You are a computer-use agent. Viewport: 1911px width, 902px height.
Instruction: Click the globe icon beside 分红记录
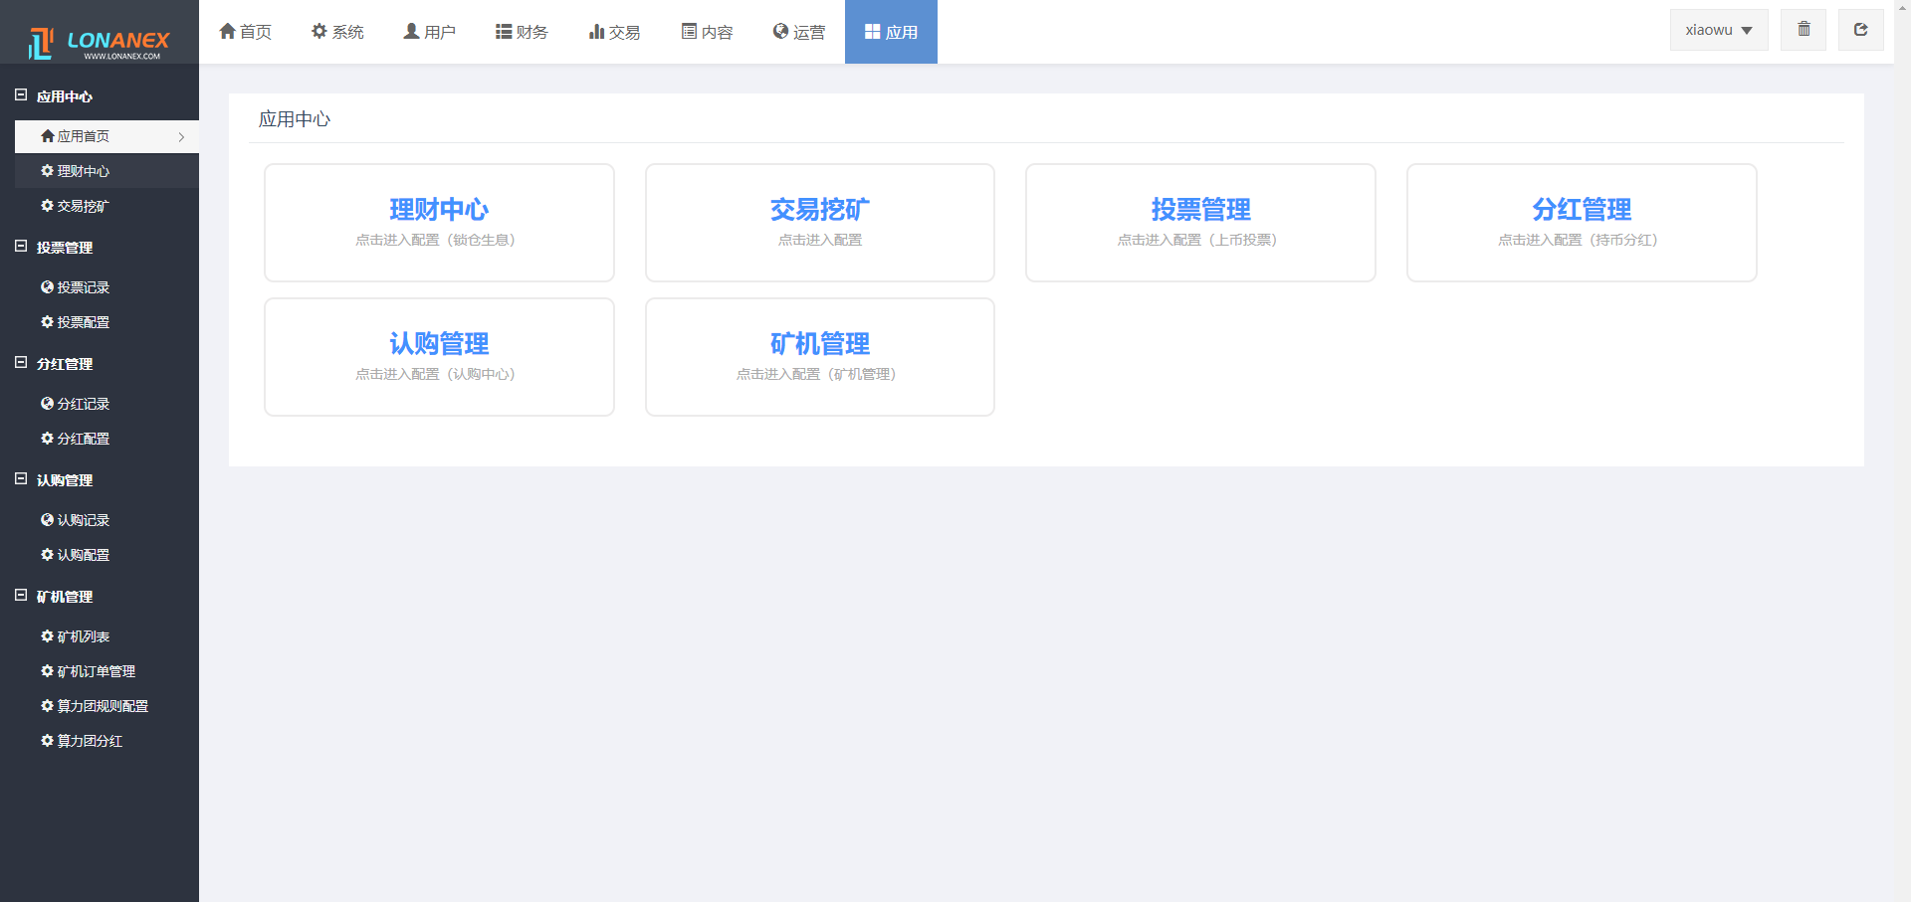click(x=47, y=404)
